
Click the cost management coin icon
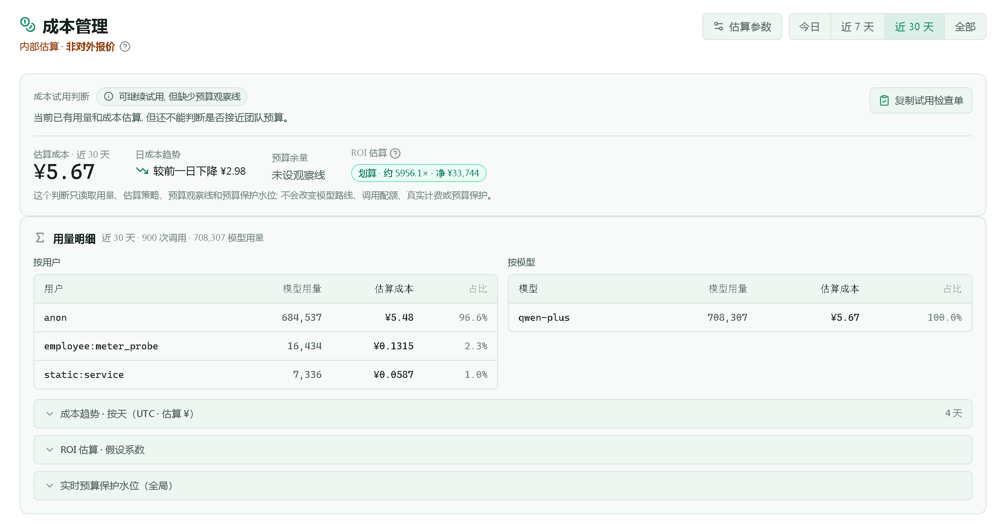pyautogui.click(x=28, y=25)
